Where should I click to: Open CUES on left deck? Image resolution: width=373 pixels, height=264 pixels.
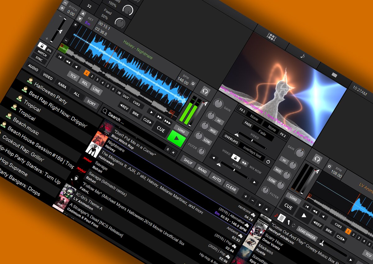[x=136, y=104]
